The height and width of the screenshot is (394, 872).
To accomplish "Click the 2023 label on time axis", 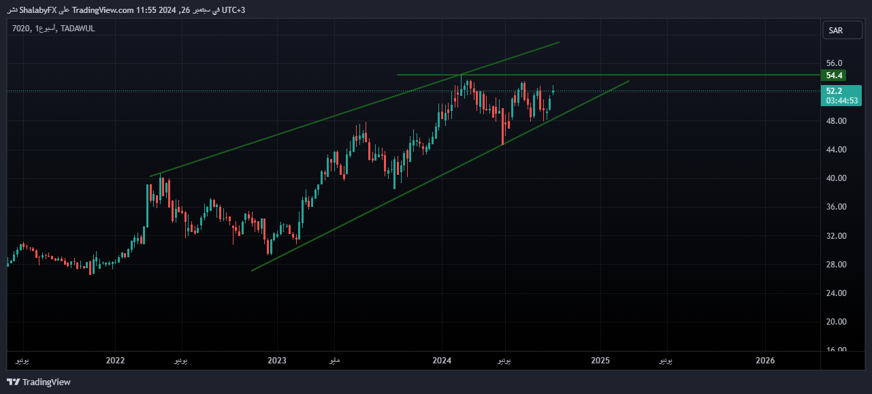I will (276, 359).
